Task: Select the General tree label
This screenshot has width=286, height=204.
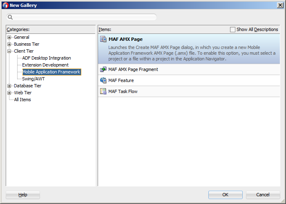Action: 22,38
